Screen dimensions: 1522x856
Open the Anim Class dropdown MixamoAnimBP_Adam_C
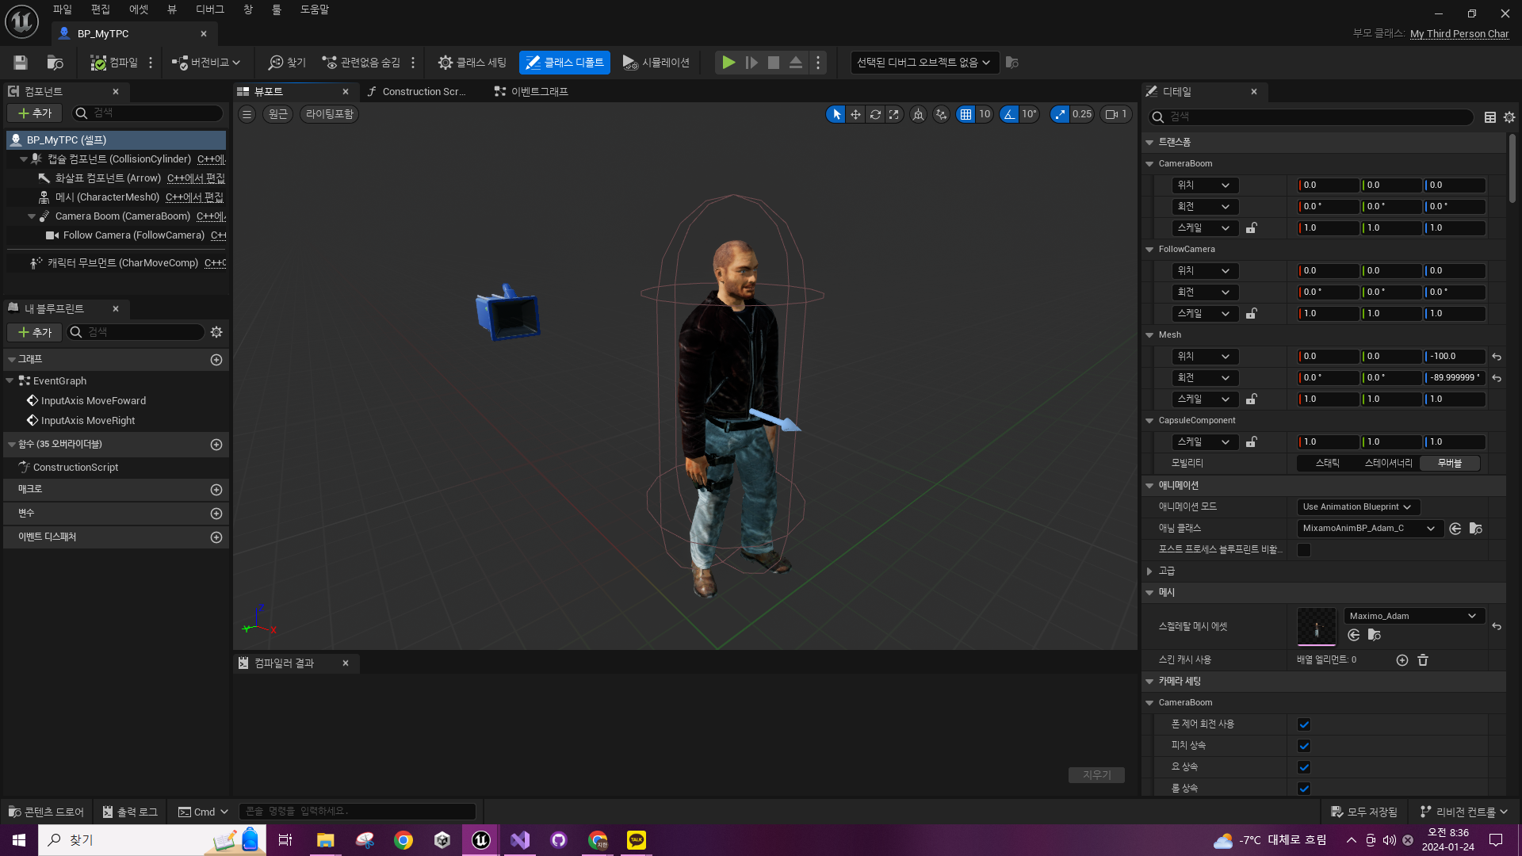pos(1368,529)
